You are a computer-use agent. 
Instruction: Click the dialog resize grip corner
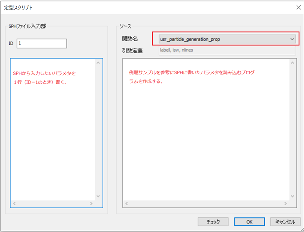coord(301,229)
